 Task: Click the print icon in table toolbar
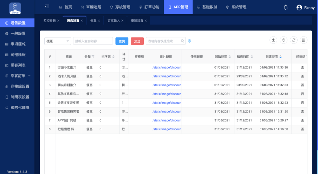pyautogui.click(x=283, y=40)
